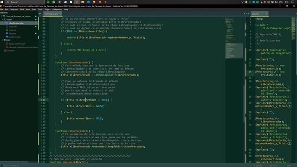Click right pane tab navigation arrows
Viewport: 297px width, 167px height.
247,14
